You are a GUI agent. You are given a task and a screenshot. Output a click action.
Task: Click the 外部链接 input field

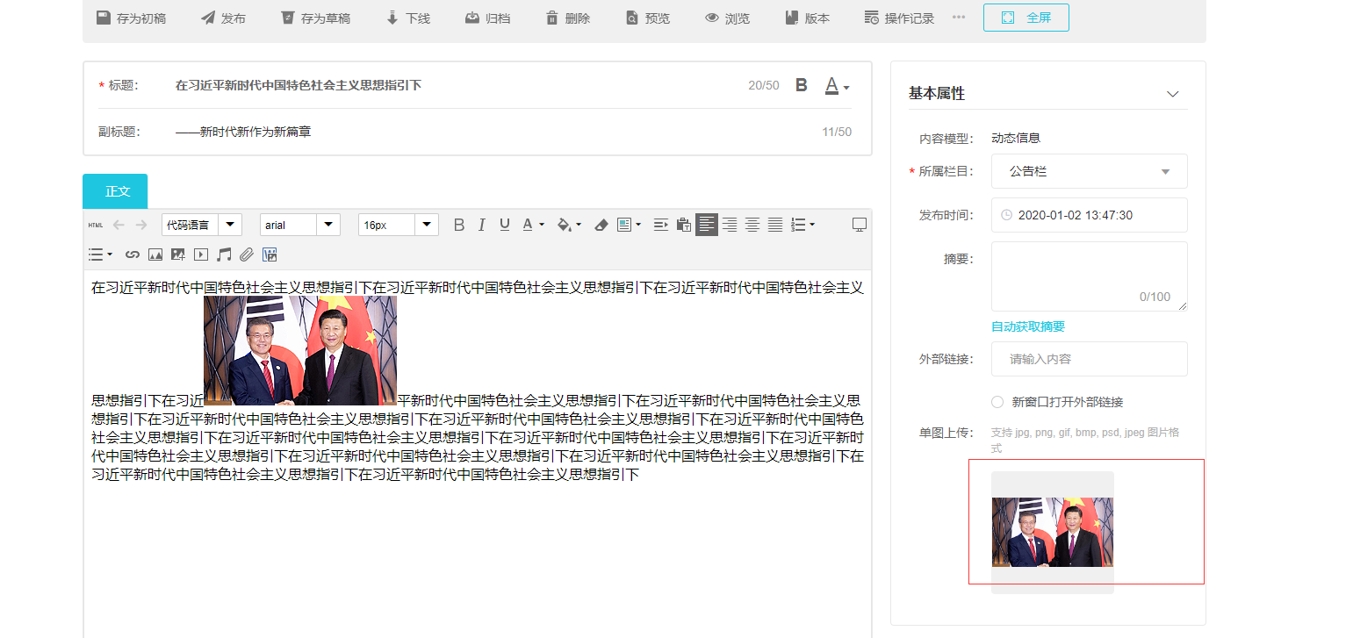point(1089,359)
